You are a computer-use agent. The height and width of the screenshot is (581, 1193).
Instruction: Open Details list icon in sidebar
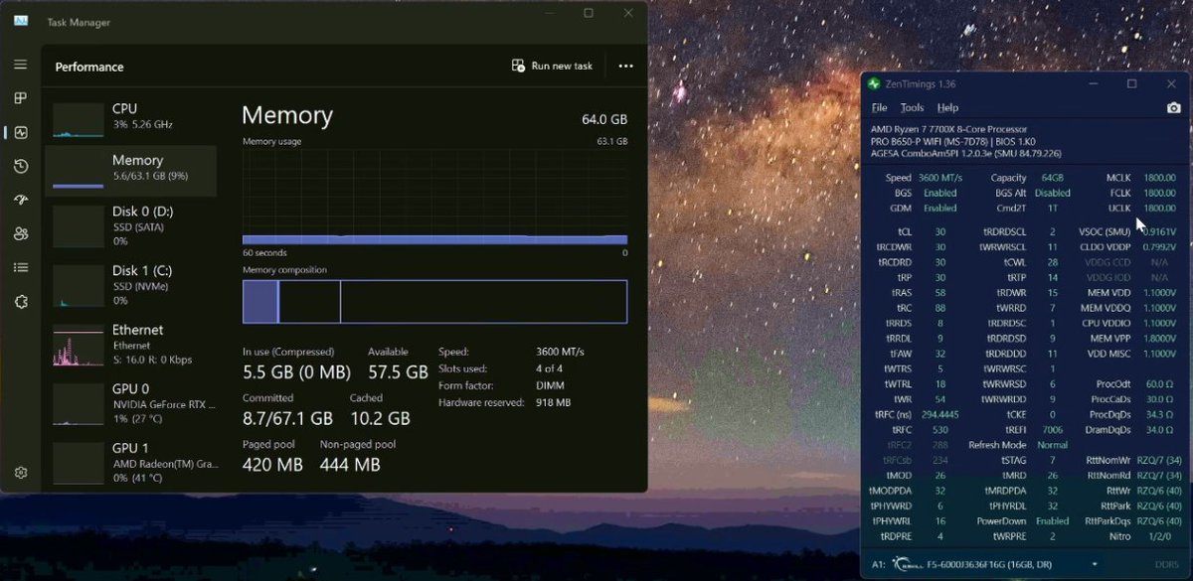20,267
